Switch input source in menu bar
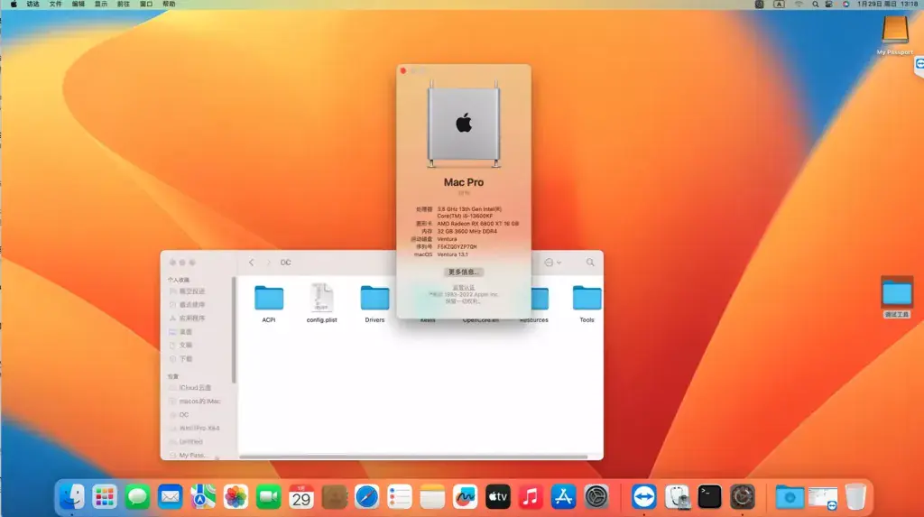 779,5
